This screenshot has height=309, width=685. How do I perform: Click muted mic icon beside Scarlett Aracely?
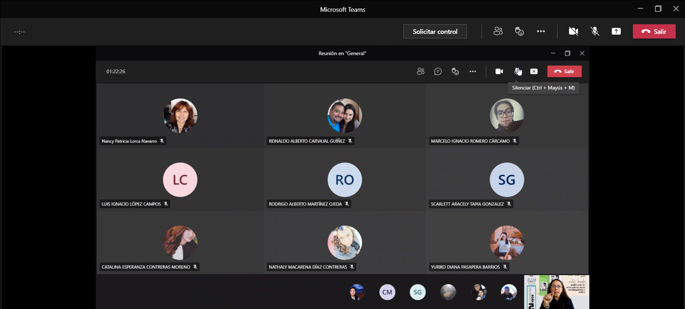point(509,204)
